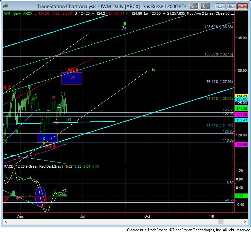Screen dimensions: 251x232
Task: Select the 38.20% (121.09) Fibonacci label
Action: pos(220,126)
